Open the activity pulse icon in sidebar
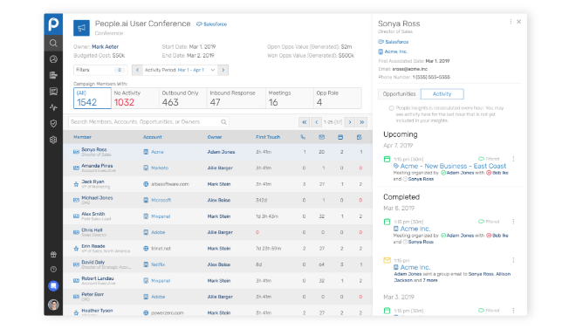576x329 pixels. pyautogui.click(x=53, y=107)
